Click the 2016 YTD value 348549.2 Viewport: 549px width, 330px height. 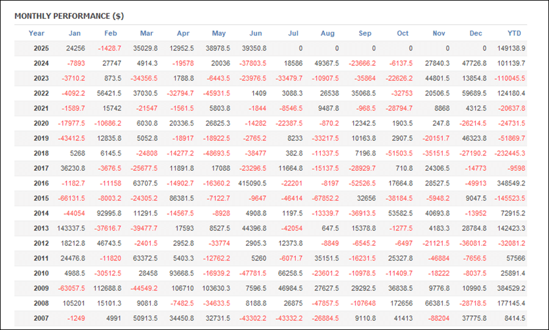click(511, 184)
